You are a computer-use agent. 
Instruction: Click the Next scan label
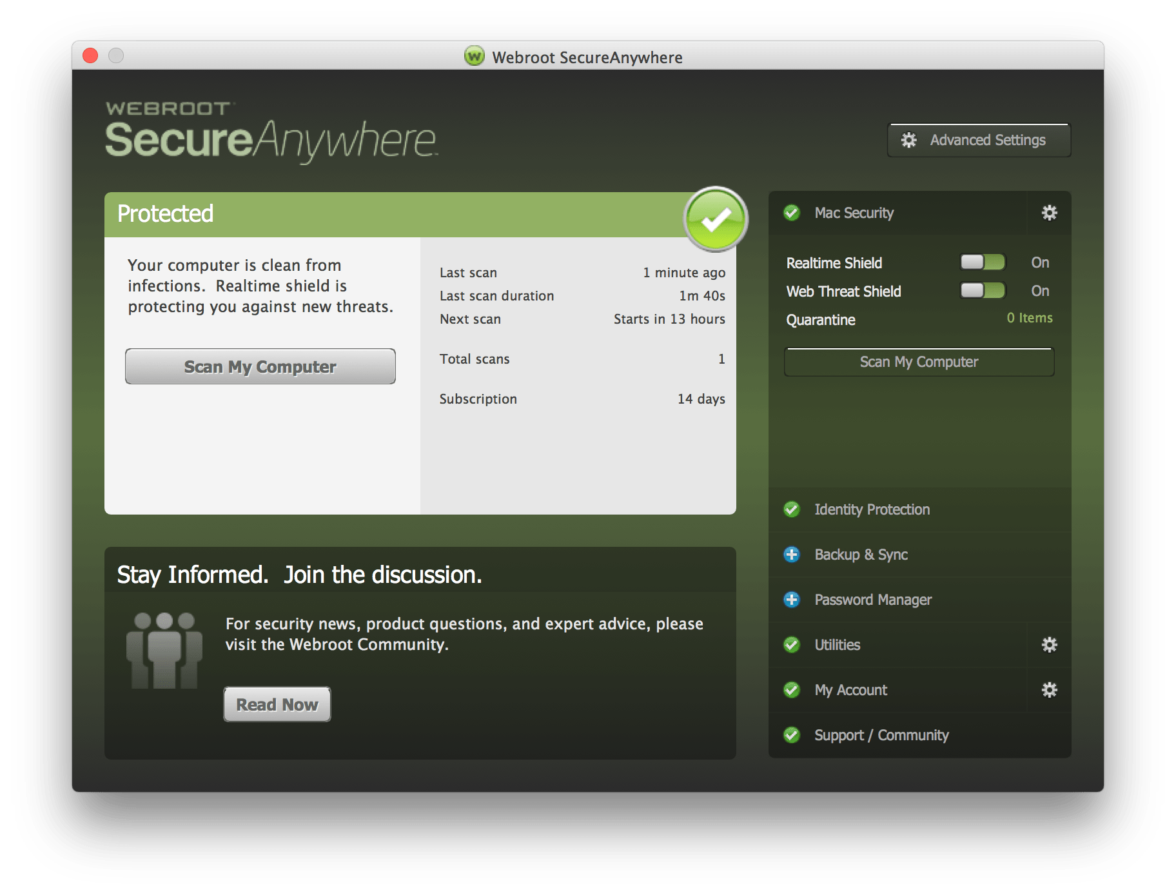(x=470, y=319)
